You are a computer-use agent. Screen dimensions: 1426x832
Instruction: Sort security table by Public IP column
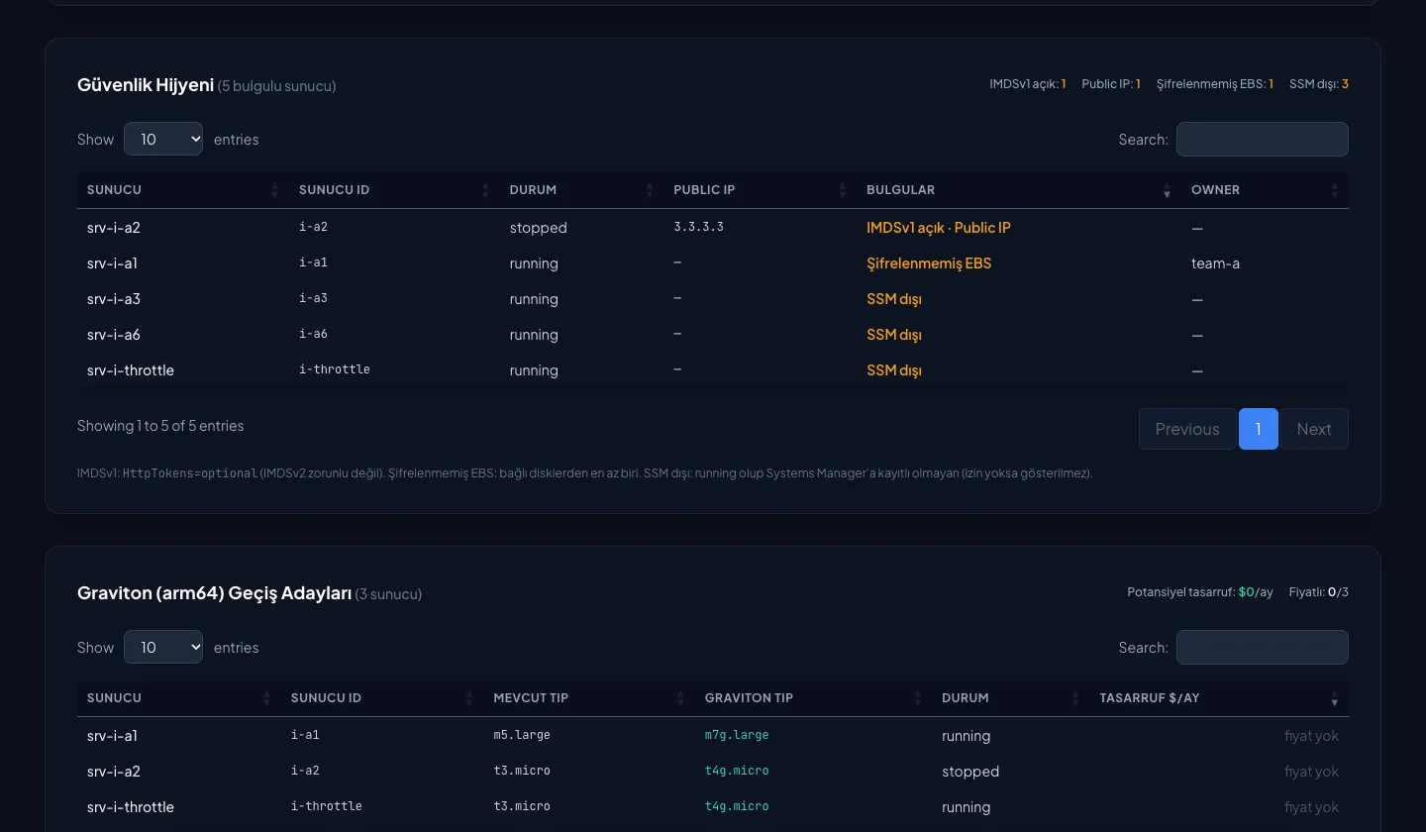[761, 190]
